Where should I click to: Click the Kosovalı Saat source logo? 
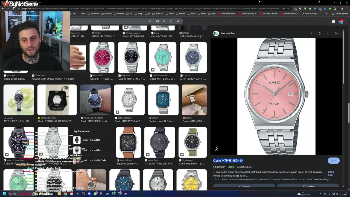coord(216,33)
